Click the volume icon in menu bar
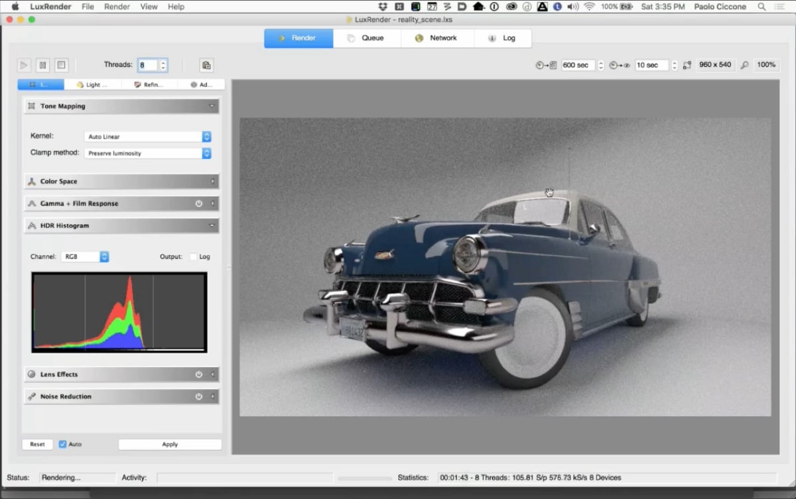Viewport: 796px width, 499px height. tap(572, 7)
